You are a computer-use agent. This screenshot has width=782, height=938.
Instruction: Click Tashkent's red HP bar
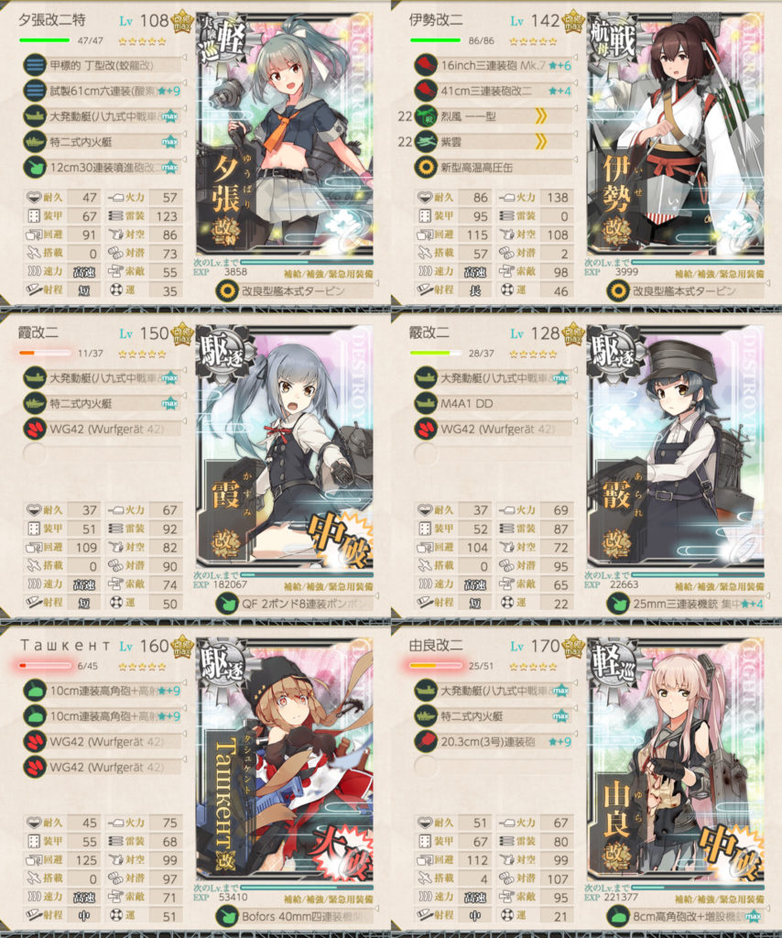(x=44, y=665)
